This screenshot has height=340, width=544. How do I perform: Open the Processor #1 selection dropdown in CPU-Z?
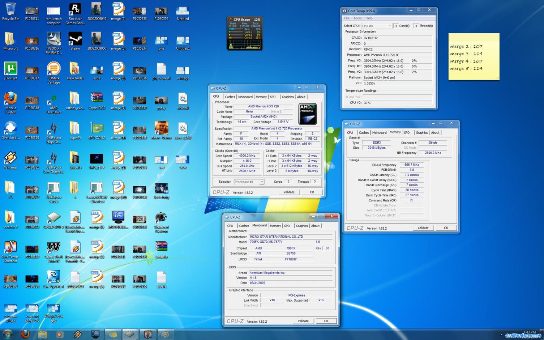pyautogui.click(x=249, y=182)
